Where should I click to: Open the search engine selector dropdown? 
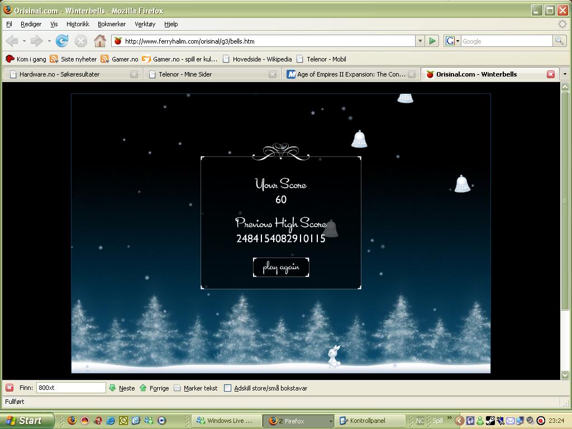tap(457, 41)
